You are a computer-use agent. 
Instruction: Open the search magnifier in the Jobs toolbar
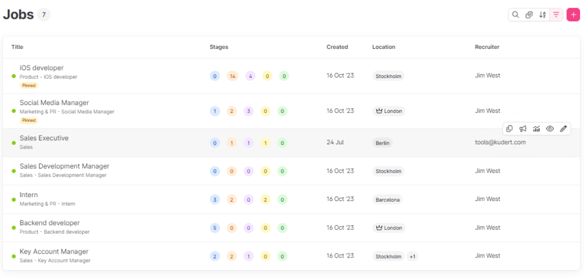[516, 15]
